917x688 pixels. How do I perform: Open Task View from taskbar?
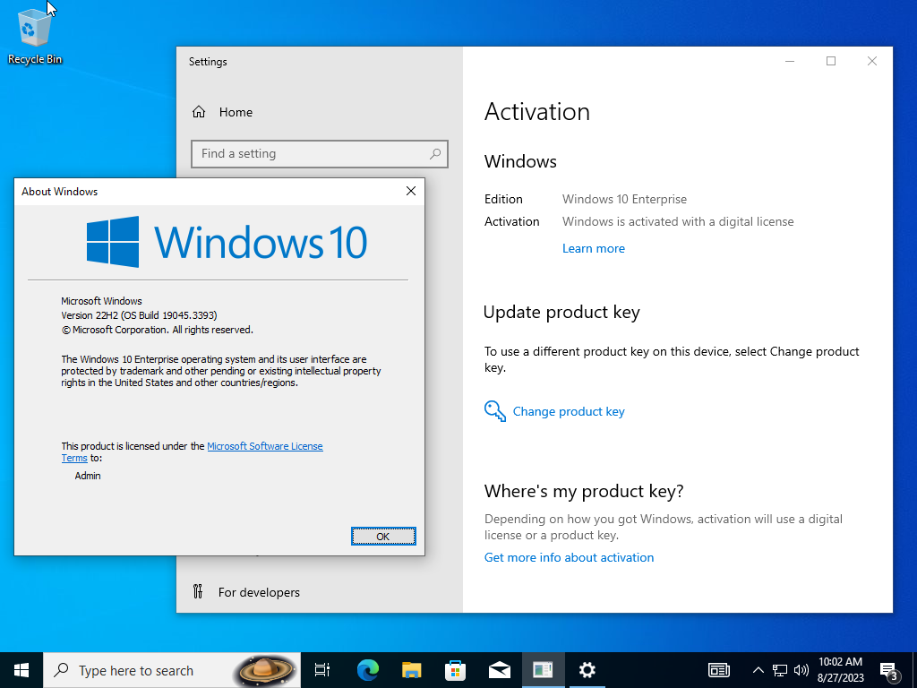pos(322,670)
